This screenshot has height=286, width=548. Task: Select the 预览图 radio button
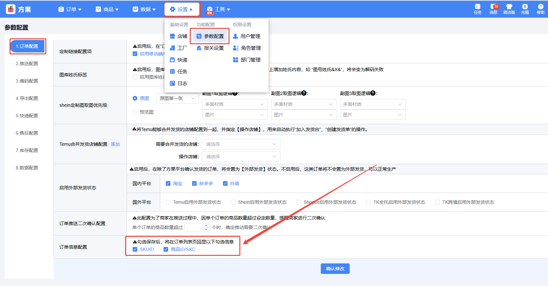click(135, 112)
